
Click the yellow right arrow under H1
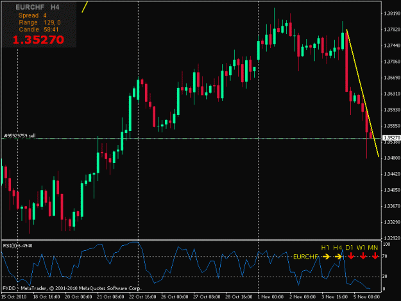(x=327, y=256)
